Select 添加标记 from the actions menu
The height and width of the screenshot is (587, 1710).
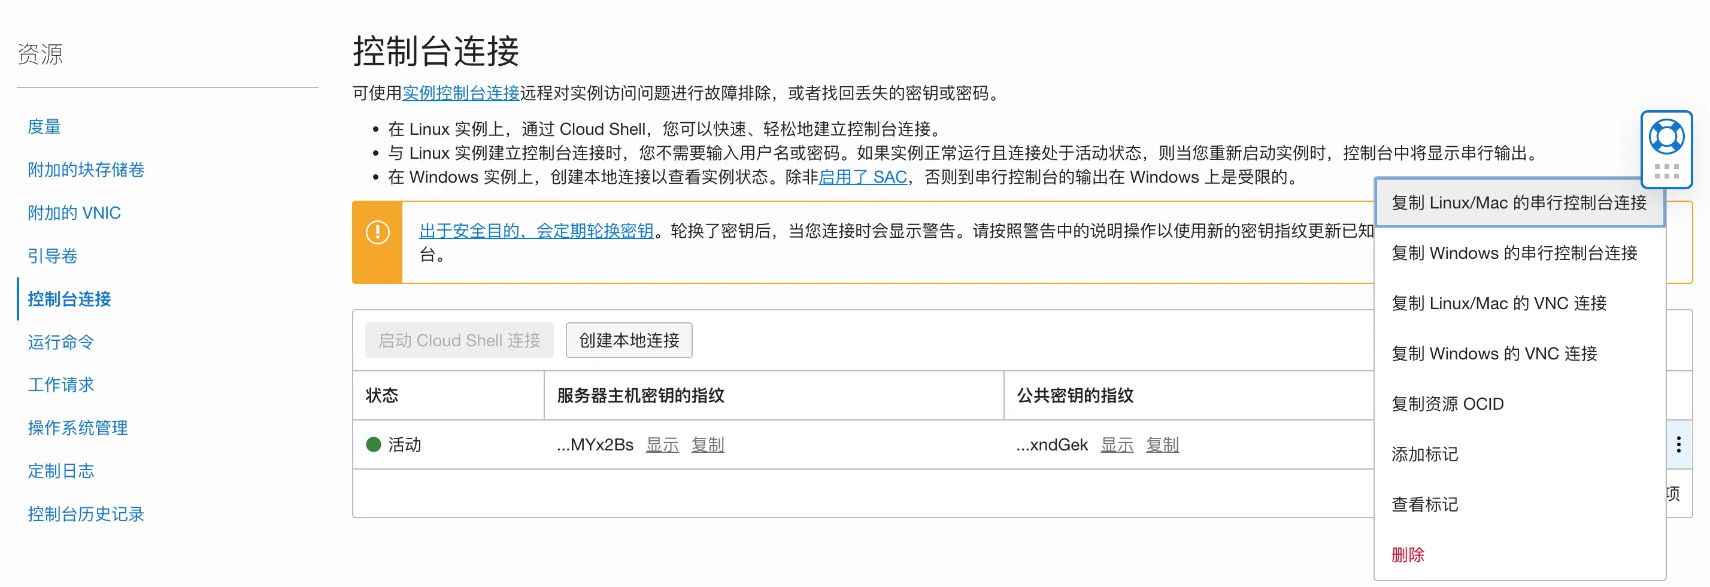[x=1424, y=454]
